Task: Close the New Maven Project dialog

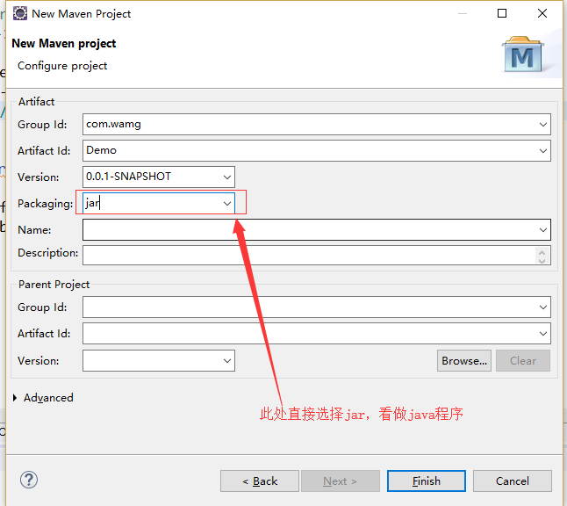Action: [542, 13]
